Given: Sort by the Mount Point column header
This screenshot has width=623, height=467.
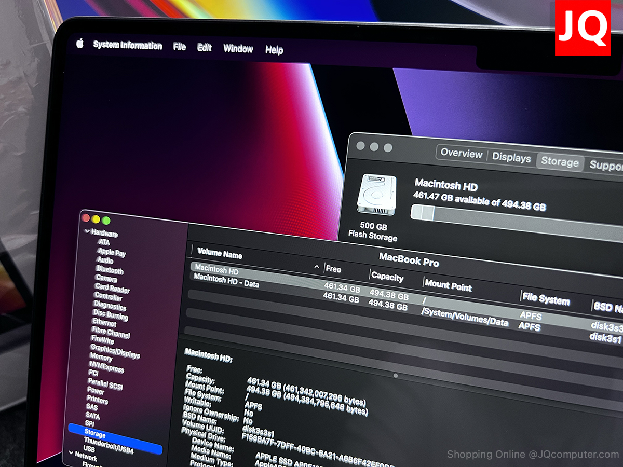Looking at the screenshot, I should coord(448,285).
